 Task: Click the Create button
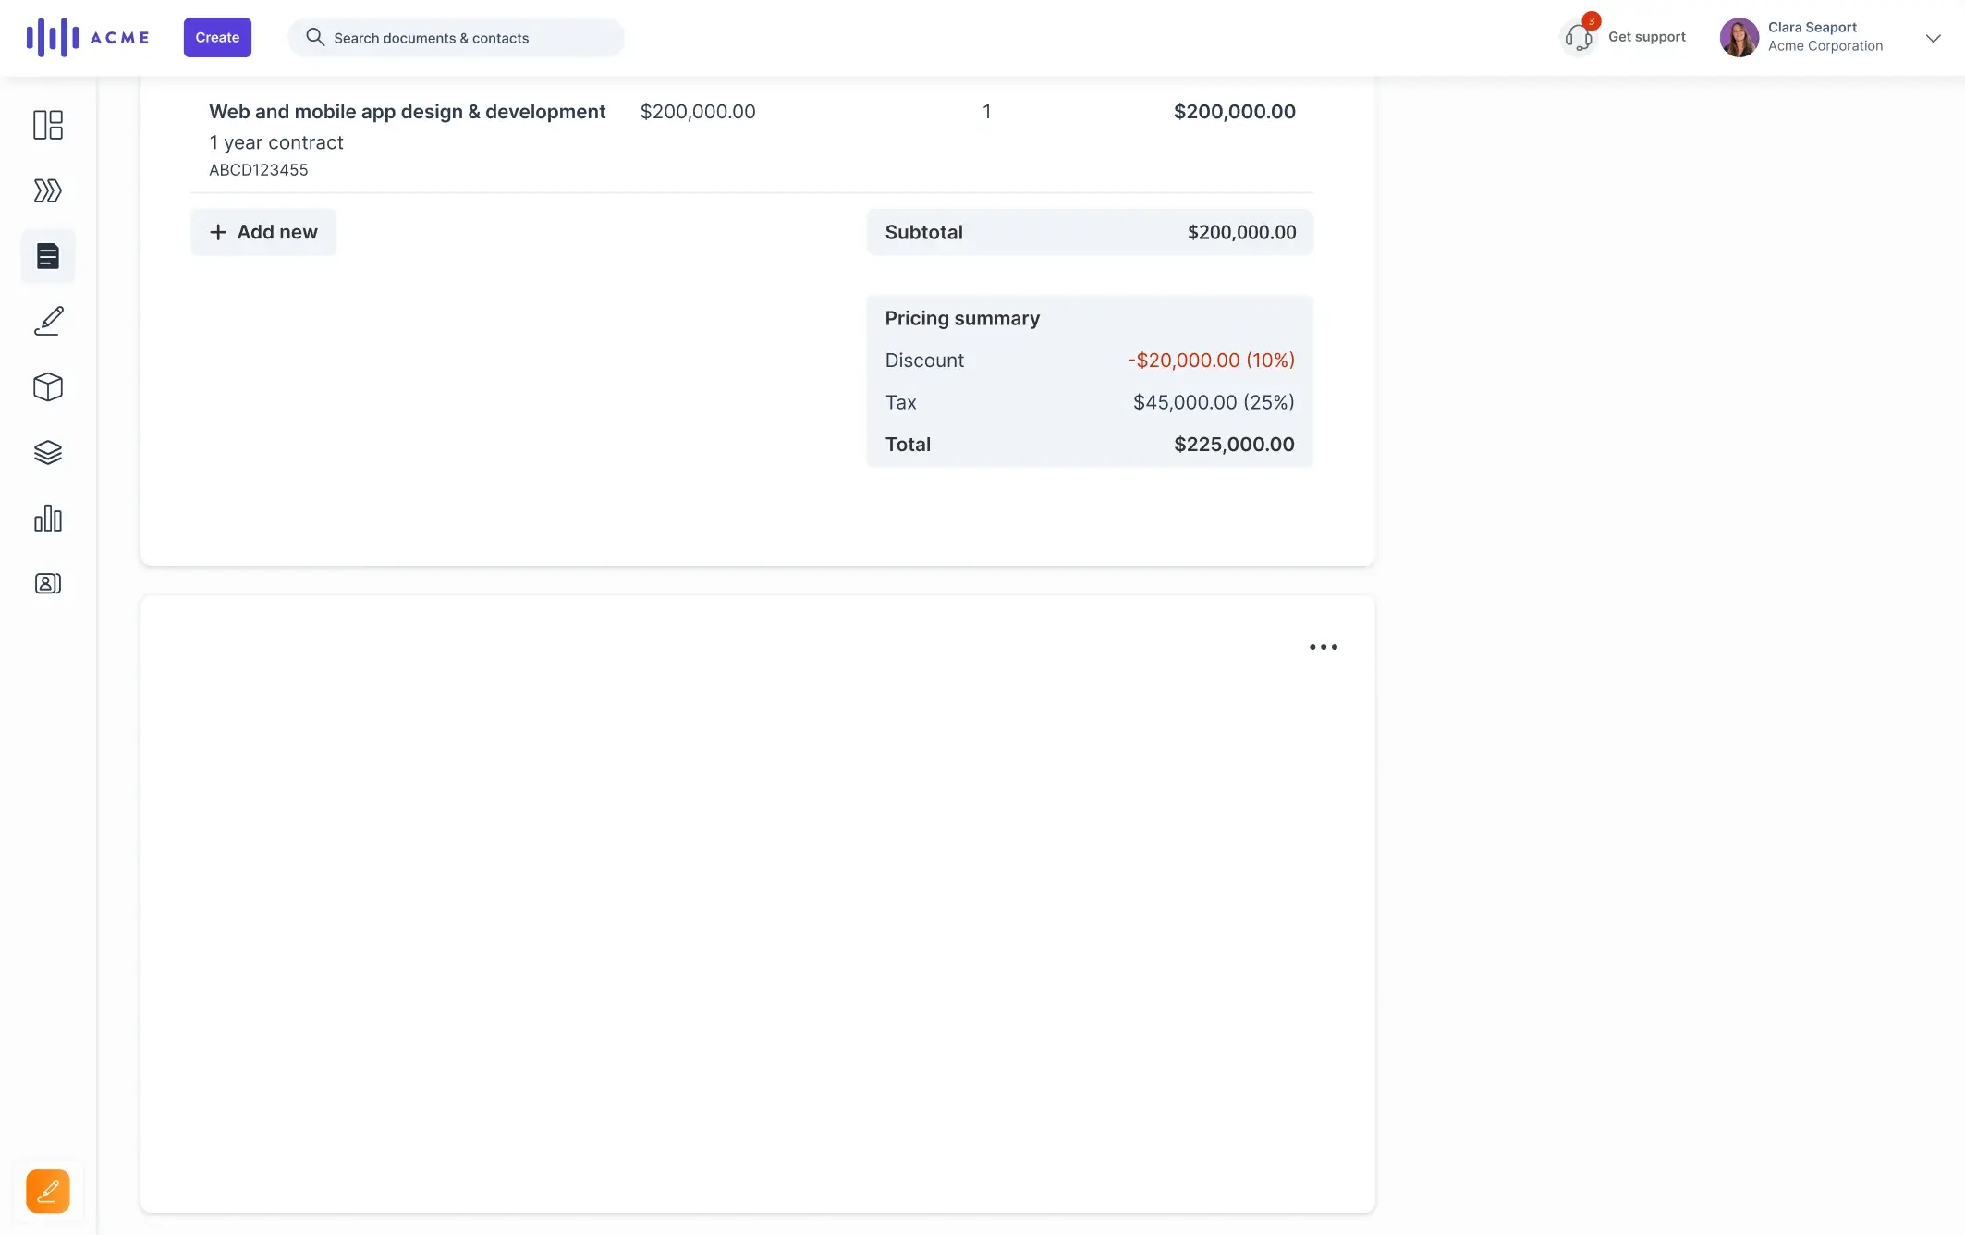pyautogui.click(x=216, y=37)
